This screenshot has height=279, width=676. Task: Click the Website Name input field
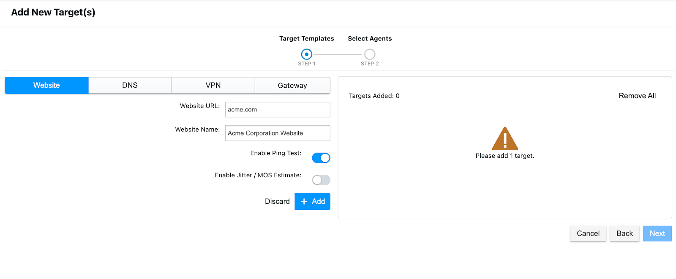coord(278,133)
